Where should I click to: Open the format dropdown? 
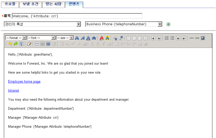click(16, 38)
